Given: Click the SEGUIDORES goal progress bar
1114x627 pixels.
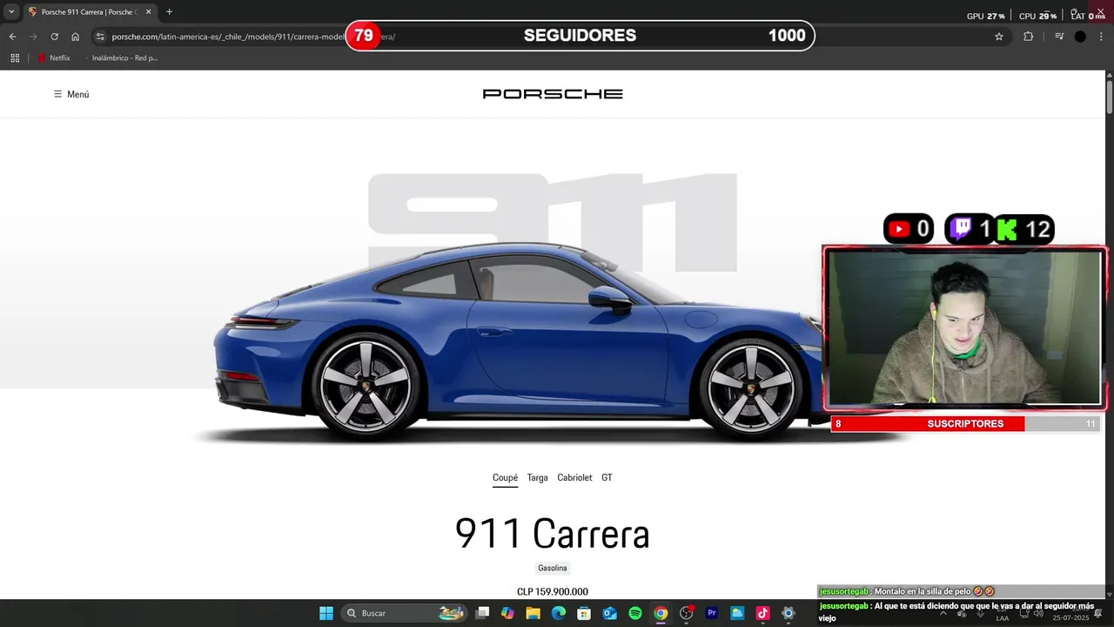Looking at the screenshot, I should tap(580, 36).
